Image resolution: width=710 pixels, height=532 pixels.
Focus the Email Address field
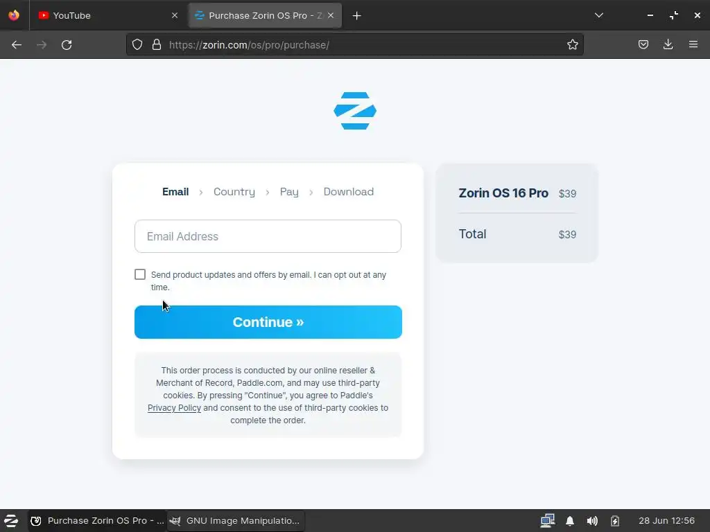point(268,236)
